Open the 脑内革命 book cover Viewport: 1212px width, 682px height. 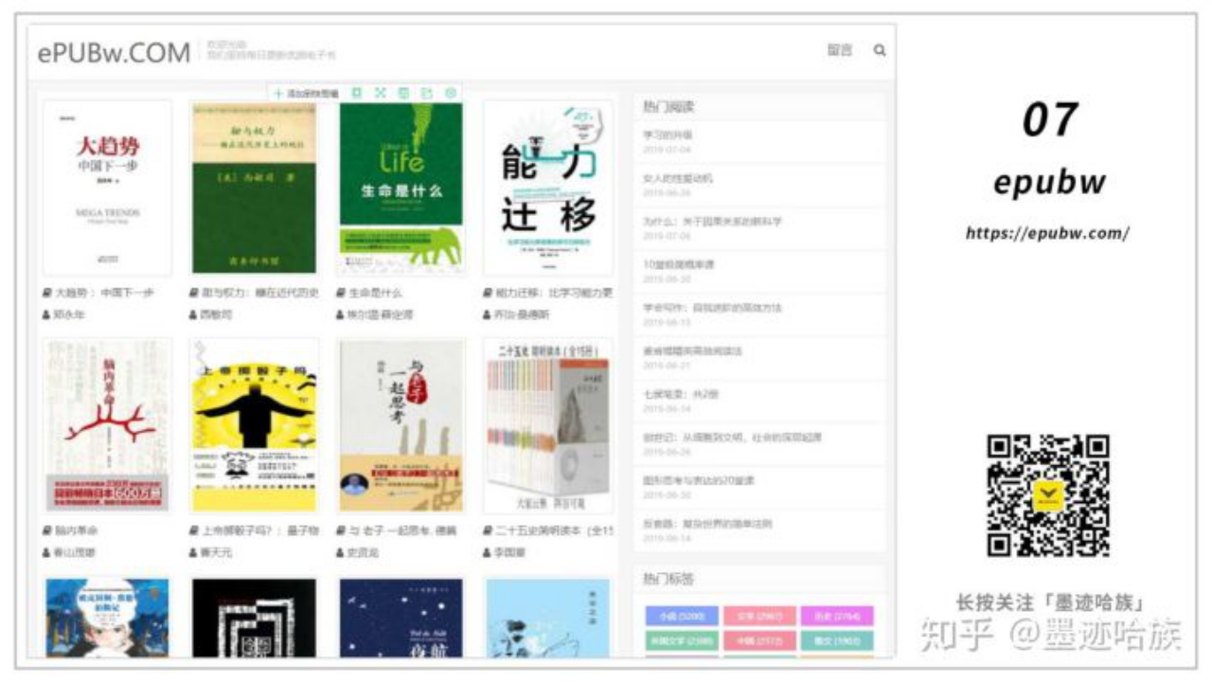pyautogui.click(x=107, y=425)
